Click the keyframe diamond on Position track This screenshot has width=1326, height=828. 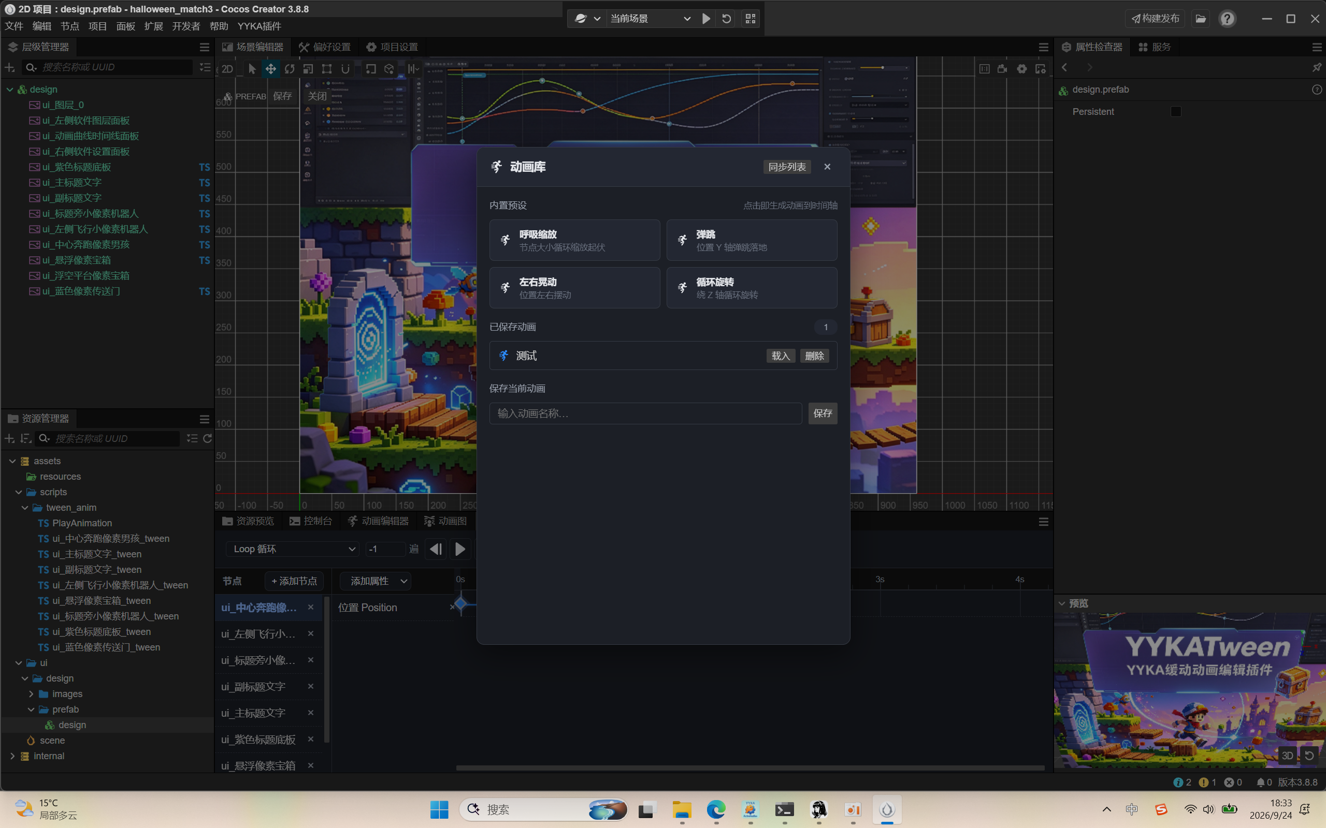pos(462,603)
